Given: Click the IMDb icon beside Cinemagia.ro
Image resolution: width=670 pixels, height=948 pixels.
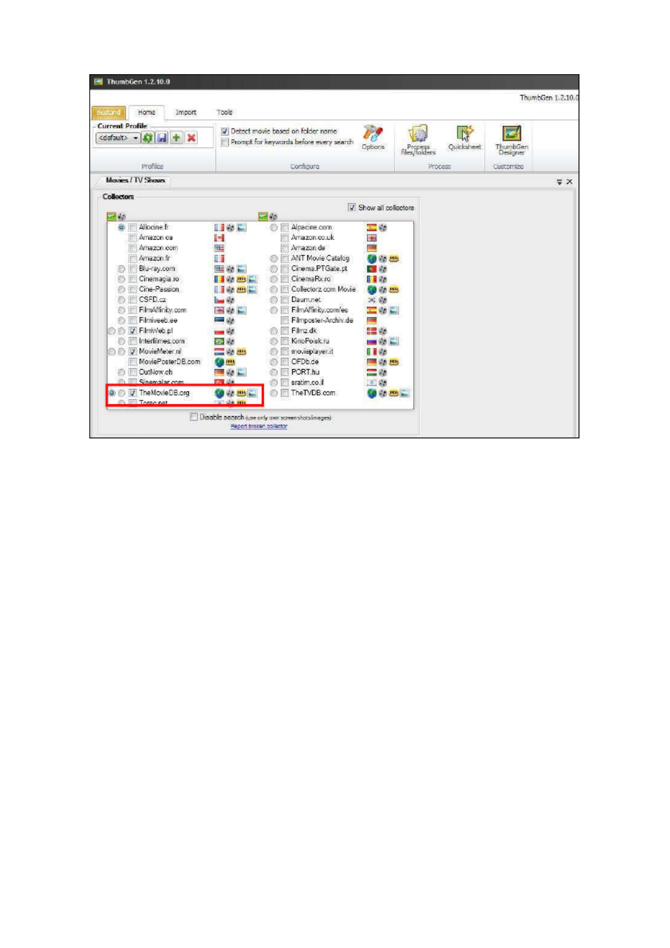Looking at the screenshot, I should (x=241, y=279).
